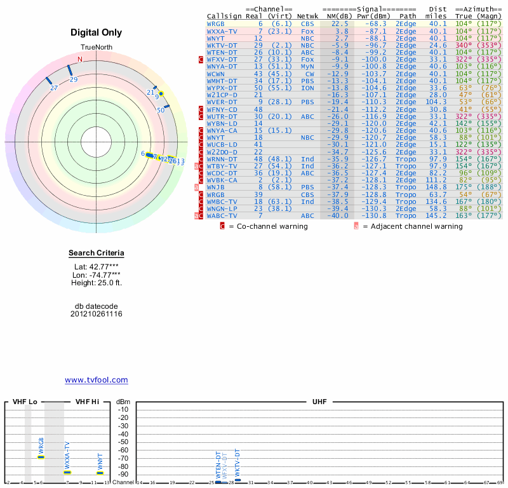
Task: Click the WXXA-TV bar in VHF Hi spectrum
Action: coord(67,472)
